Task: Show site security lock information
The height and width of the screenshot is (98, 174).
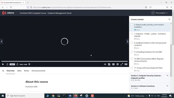Action: [x=31, y=7]
